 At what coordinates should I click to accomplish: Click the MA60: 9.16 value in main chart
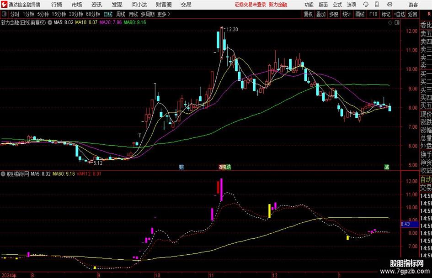tap(135, 22)
